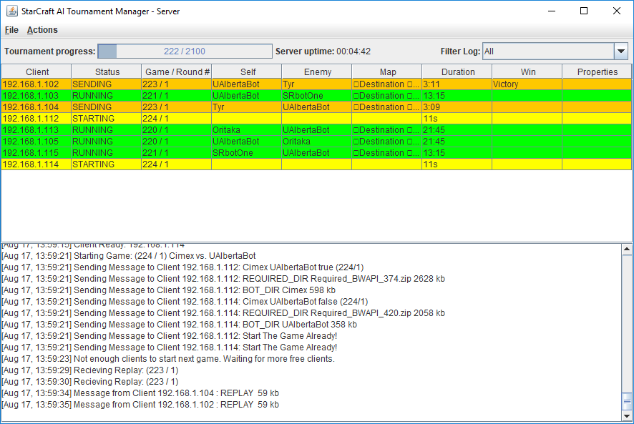Viewport: 634px width, 424px height.
Task: Click the Java application icon in title bar
Action: click(10, 11)
